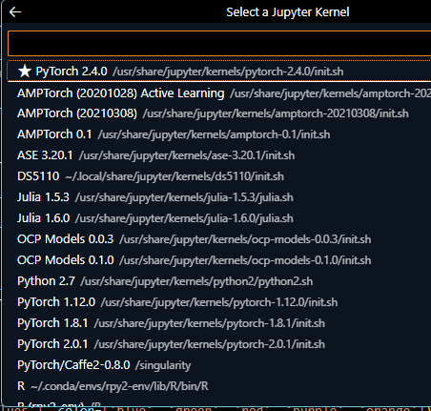The width and height of the screenshot is (431, 411).
Task: Pick the PyTorch 1.8.1 kernel
Action: [x=219, y=323]
